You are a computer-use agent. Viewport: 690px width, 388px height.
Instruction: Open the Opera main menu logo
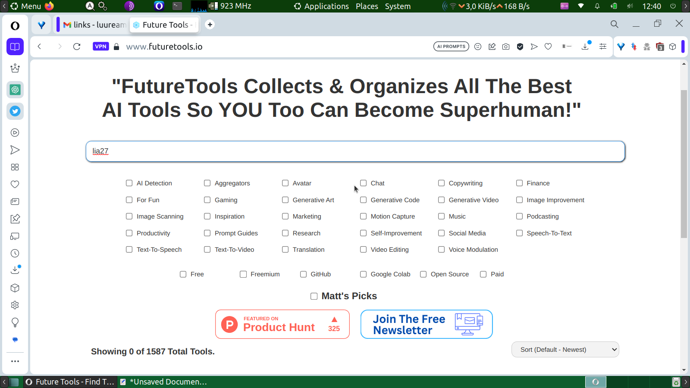pos(15,26)
